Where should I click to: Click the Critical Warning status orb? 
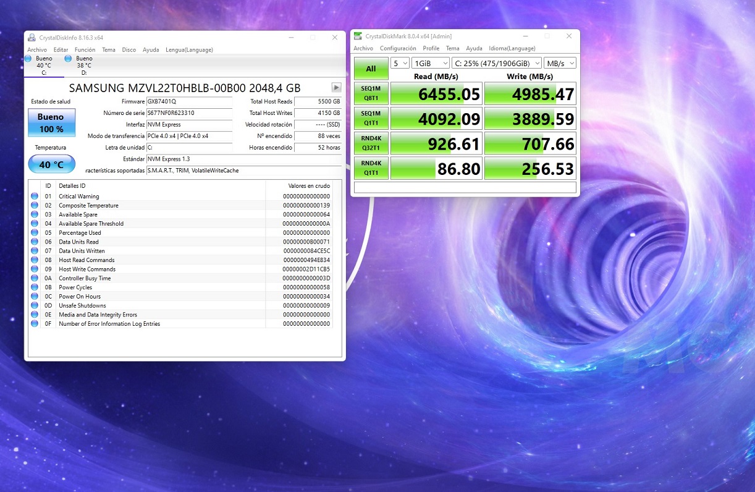pyautogui.click(x=35, y=197)
